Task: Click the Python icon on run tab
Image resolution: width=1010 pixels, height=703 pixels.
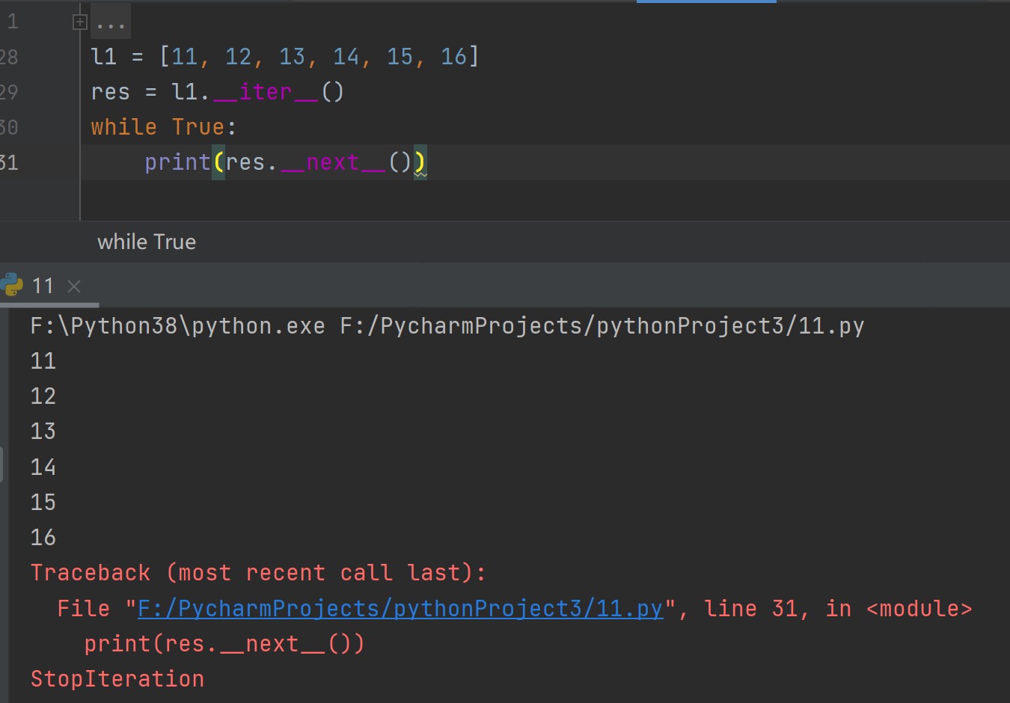Action: [x=12, y=285]
